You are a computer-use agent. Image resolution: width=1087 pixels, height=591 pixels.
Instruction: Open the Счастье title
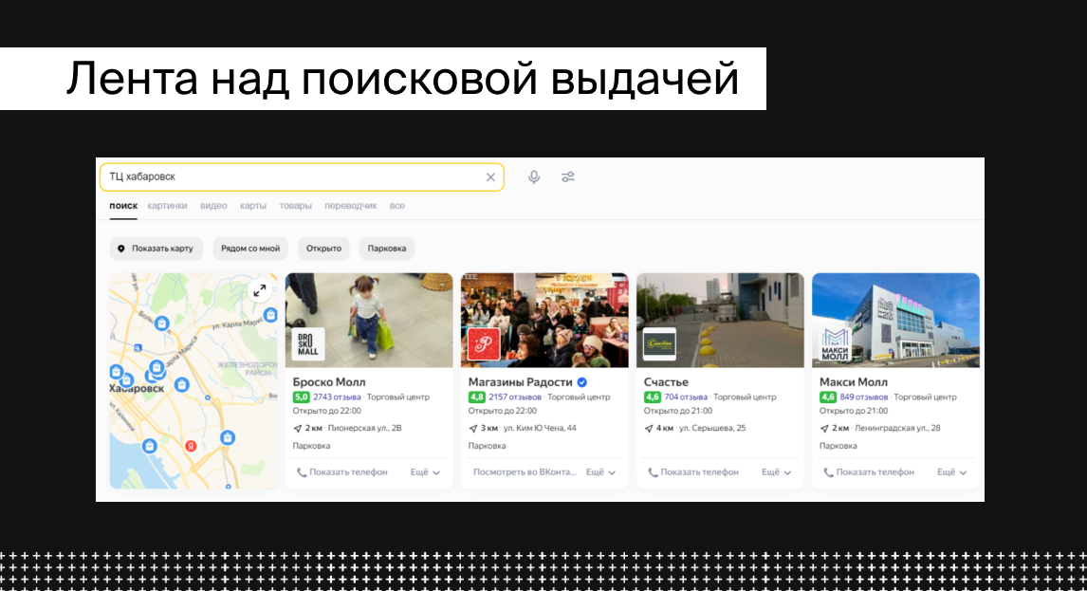pos(666,382)
